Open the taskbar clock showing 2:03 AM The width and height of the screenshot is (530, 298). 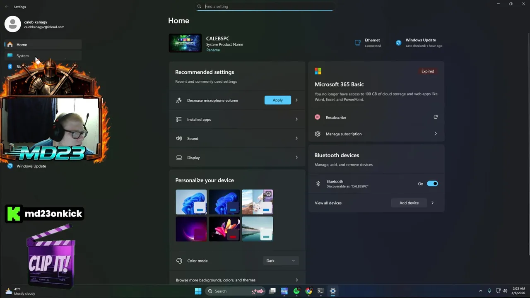(x=518, y=291)
